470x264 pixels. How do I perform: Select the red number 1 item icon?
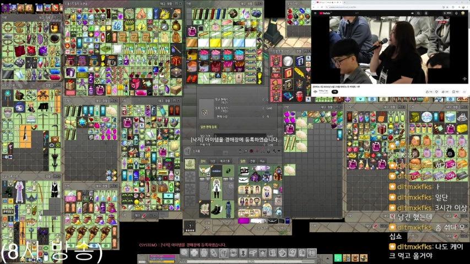pos(275,85)
